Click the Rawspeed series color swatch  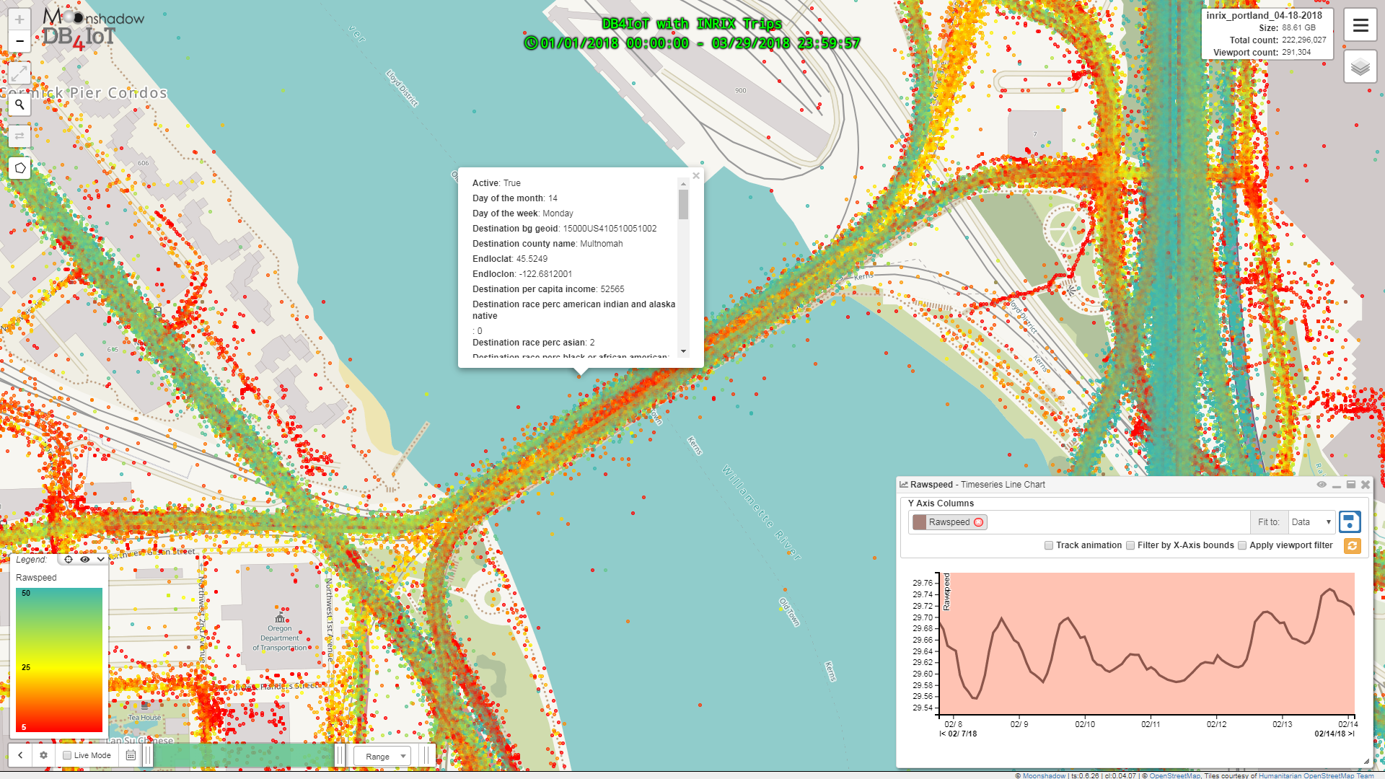coord(920,522)
